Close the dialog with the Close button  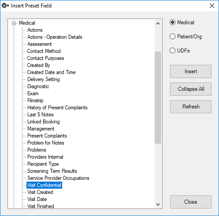point(191,202)
